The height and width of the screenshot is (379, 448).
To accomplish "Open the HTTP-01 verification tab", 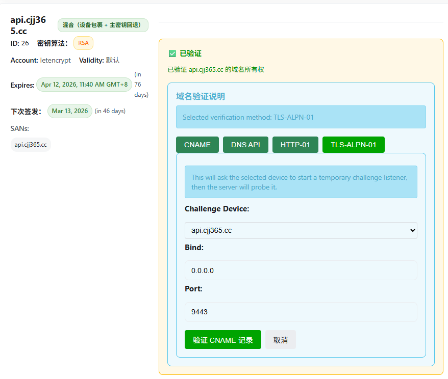I will click(x=295, y=145).
